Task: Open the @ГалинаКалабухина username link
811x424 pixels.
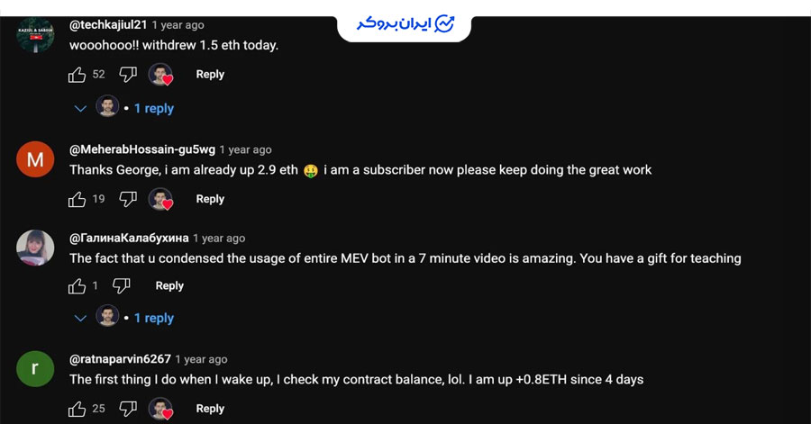Action: pyautogui.click(x=129, y=238)
